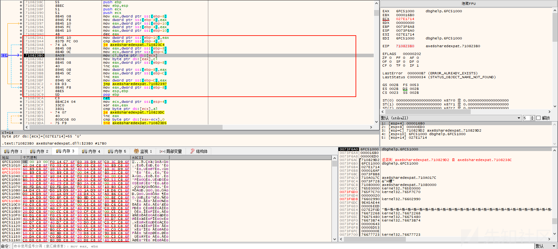Viewport: 558px width, 249px height.
Task: Click the up jump arrow on row EB D3
Action: point(51,84)
